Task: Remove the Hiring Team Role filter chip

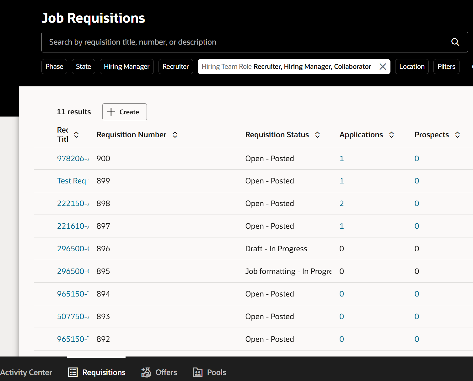Action: coord(383,67)
